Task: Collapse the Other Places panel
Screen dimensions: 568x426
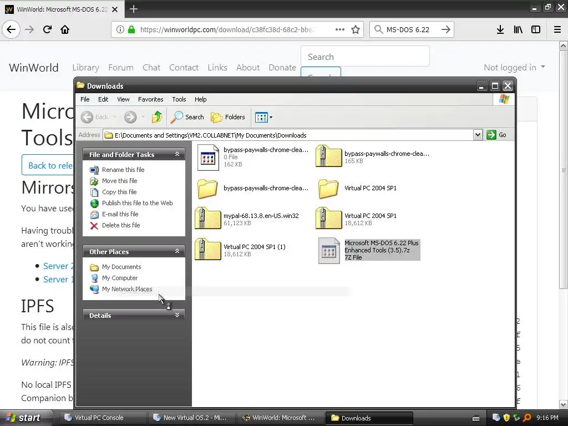Action: pyautogui.click(x=177, y=251)
